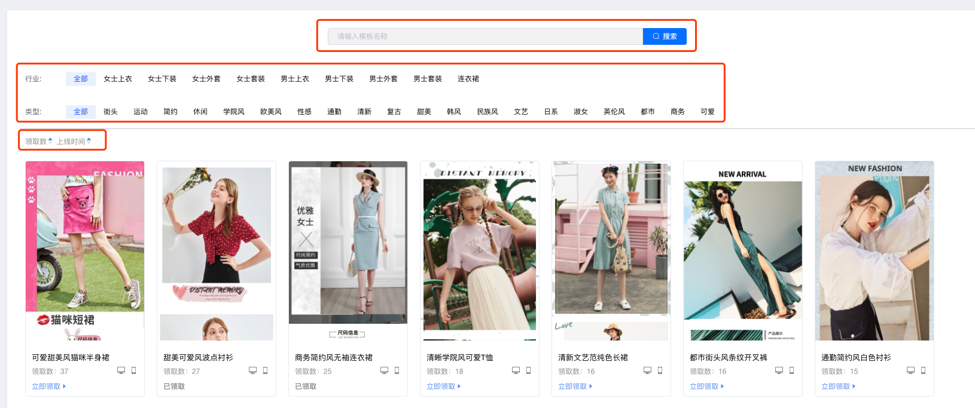975x408 pixels.
Task: Click desktop preview icon on 都市街头风条纹开叉裤 card
Action: click(x=779, y=370)
